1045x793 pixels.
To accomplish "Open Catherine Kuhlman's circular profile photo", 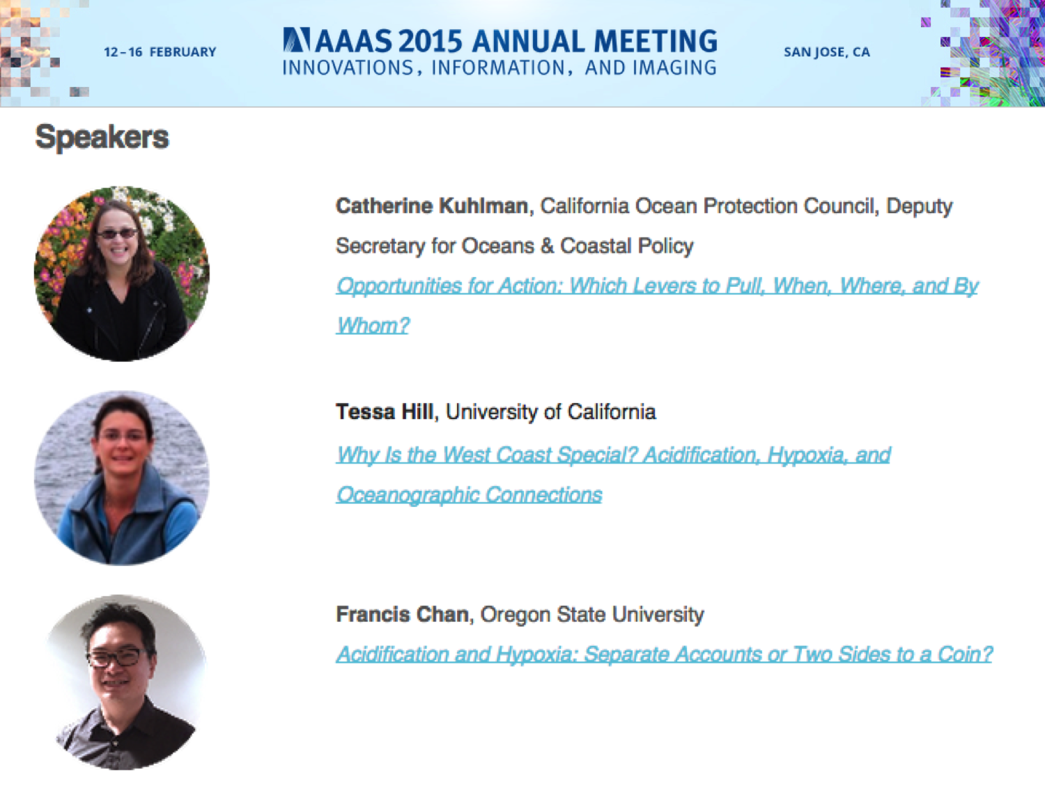I will [122, 274].
